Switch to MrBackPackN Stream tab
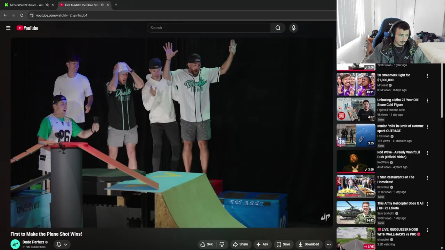The height and width of the screenshot is (250, 445). 27,5
